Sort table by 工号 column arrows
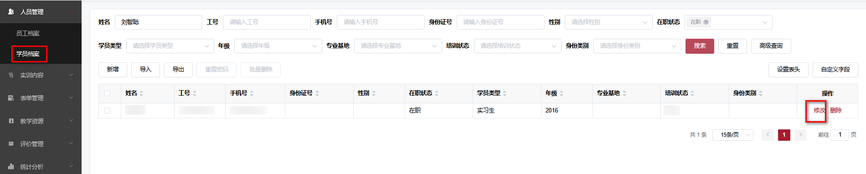Image resolution: width=866 pixels, height=174 pixels. [195, 93]
